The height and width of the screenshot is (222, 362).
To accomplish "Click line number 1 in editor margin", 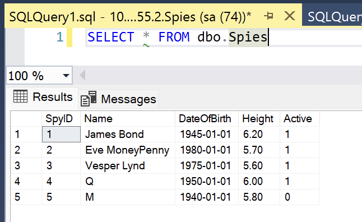I will [x=60, y=37].
